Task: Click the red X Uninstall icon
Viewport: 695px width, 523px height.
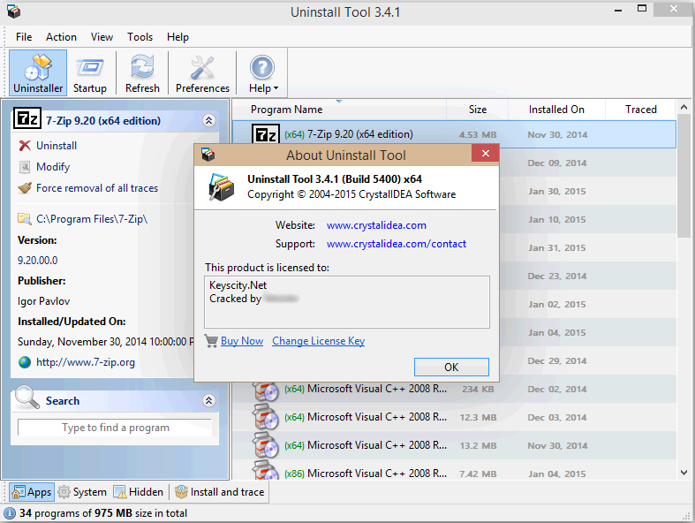Action: [x=25, y=146]
